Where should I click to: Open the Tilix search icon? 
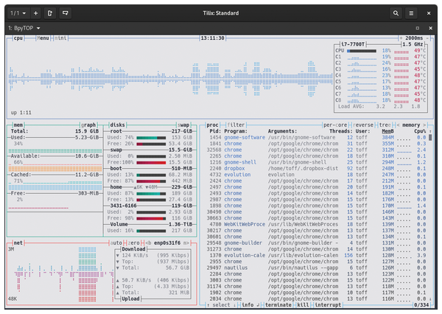[396, 13]
